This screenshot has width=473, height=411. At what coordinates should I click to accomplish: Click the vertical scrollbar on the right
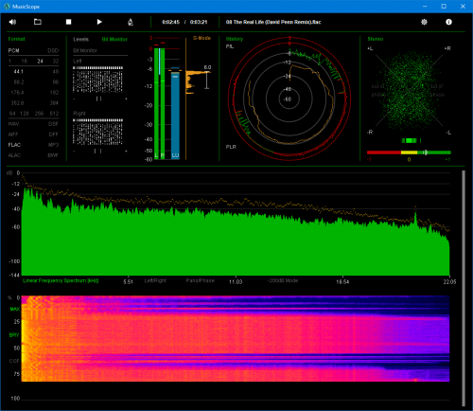coord(464,288)
